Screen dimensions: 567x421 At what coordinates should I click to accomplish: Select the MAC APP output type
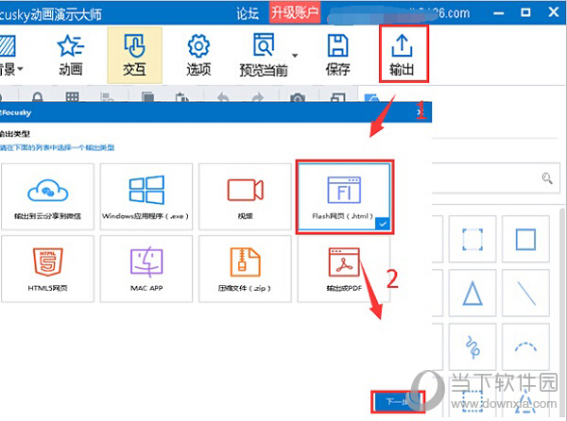[146, 271]
